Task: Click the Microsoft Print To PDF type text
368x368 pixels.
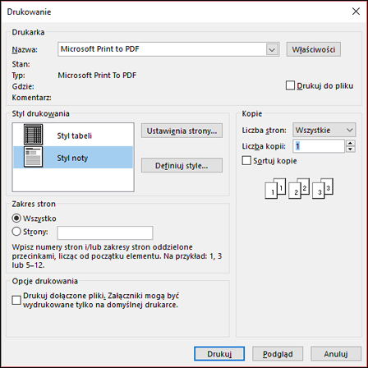Action: click(x=97, y=76)
